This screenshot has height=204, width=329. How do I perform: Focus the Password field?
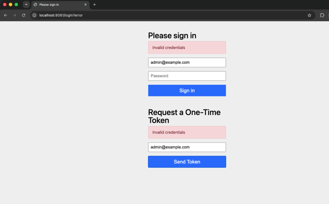[187, 76]
